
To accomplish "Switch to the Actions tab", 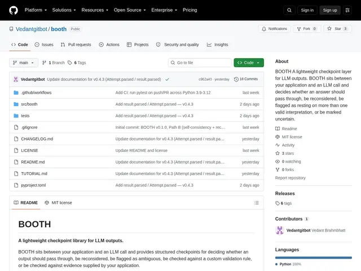I will (x=109, y=45).
